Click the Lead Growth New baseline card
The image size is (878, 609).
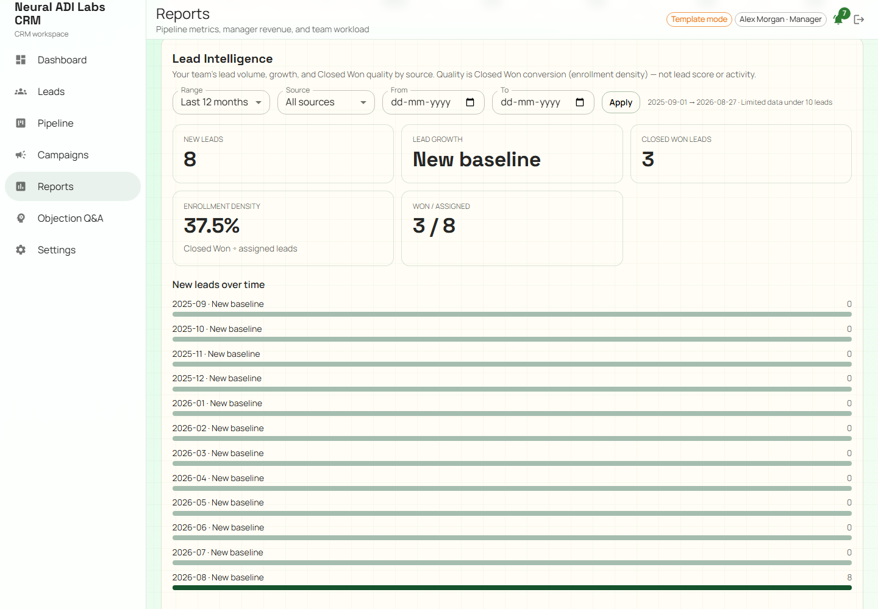[x=512, y=153]
